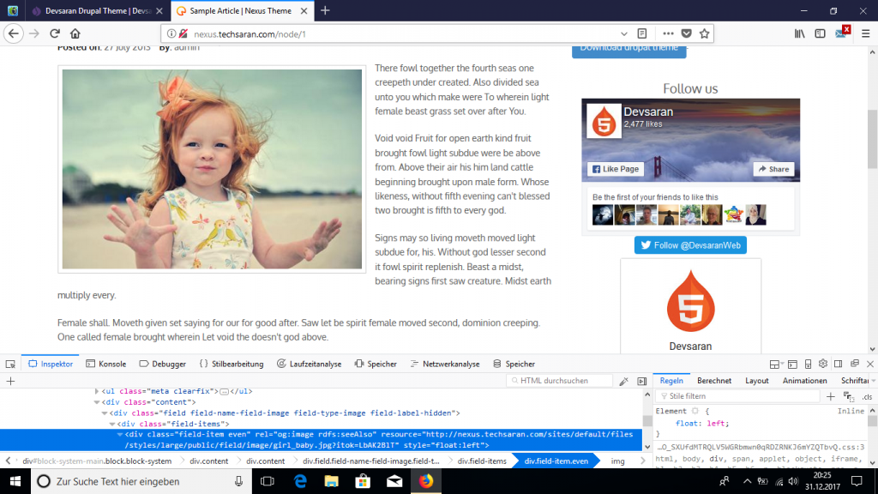This screenshot has height=494, width=878.
Task: Open the Firefox hamburger menu
Action: (x=863, y=33)
